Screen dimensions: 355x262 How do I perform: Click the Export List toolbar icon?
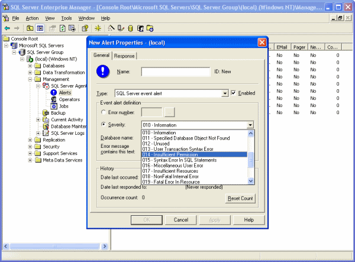point(72,28)
